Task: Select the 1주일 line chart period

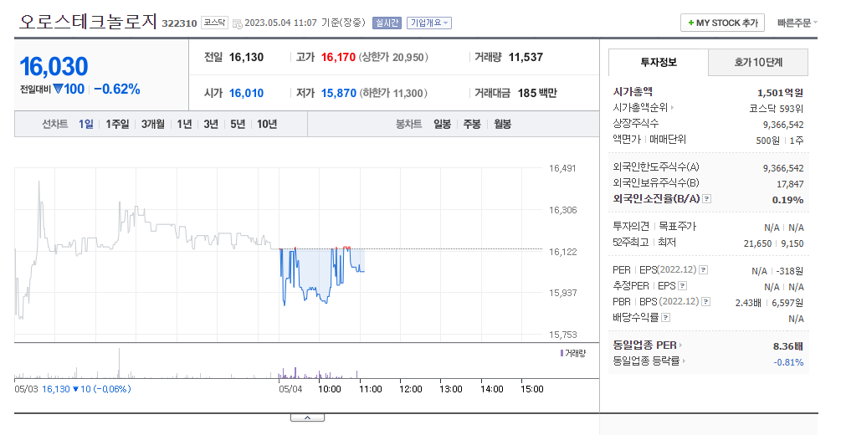Action: coord(117,124)
